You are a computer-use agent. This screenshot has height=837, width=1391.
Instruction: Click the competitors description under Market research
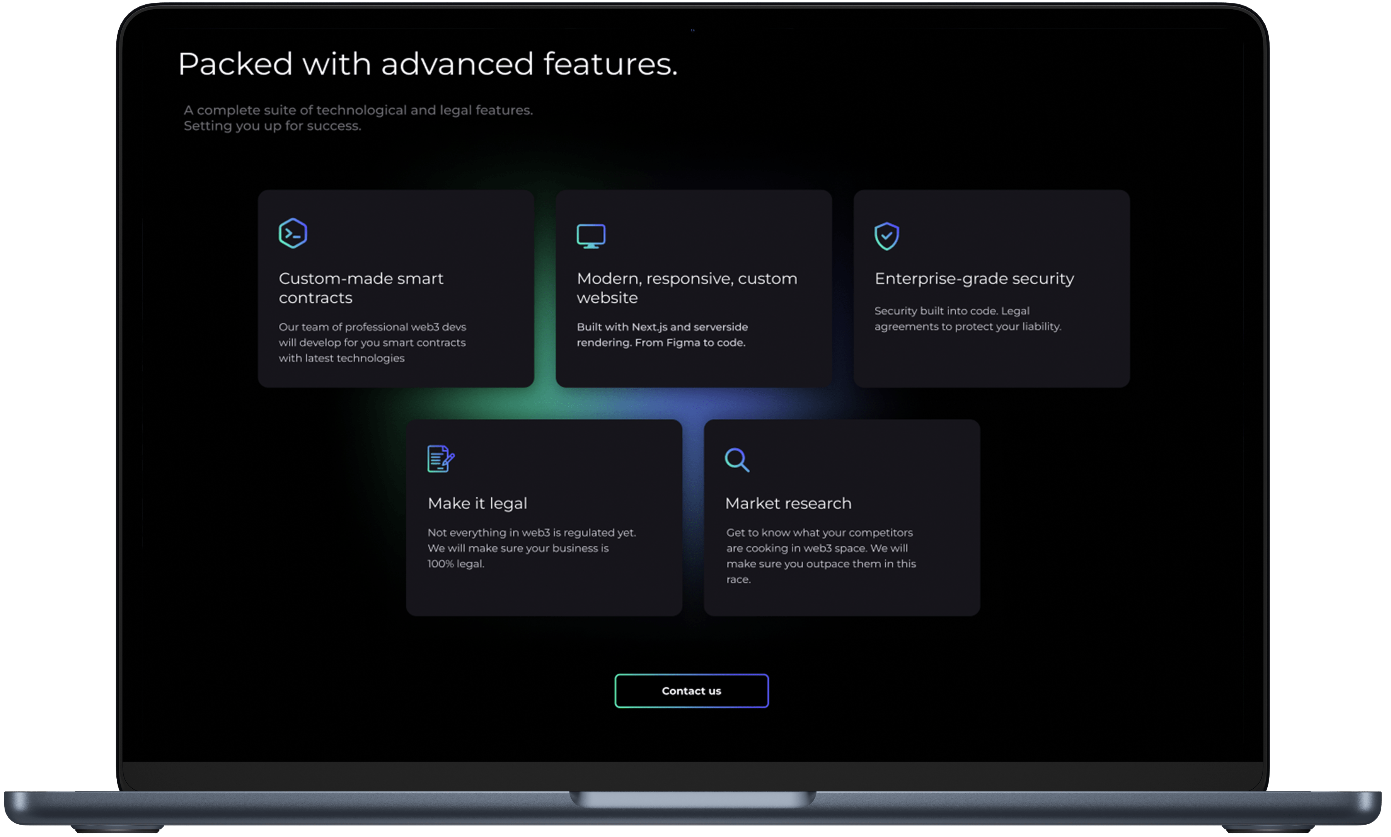[x=822, y=556]
